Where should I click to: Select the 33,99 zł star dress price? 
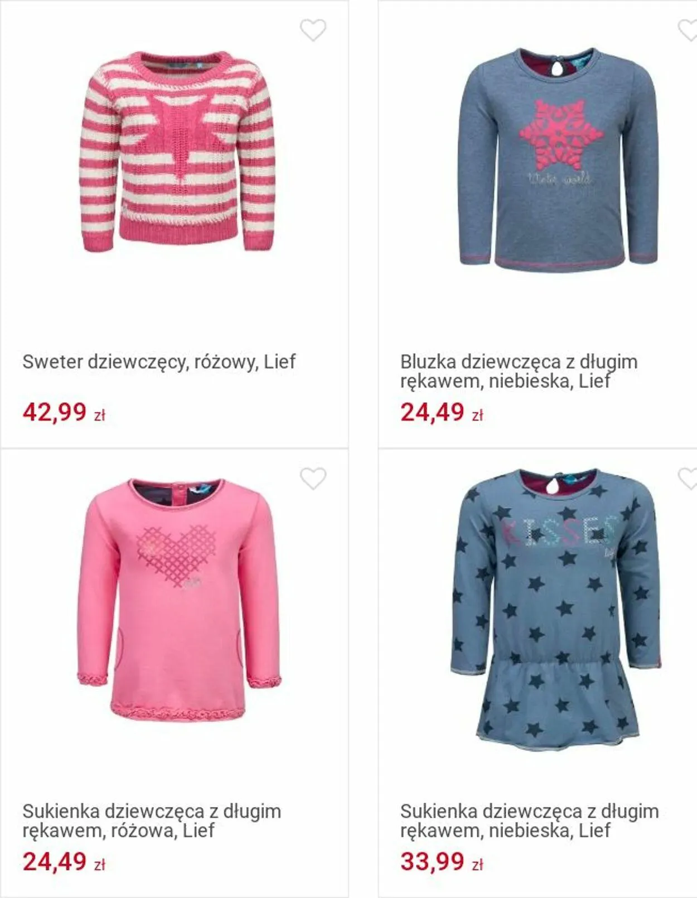pyautogui.click(x=442, y=862)
